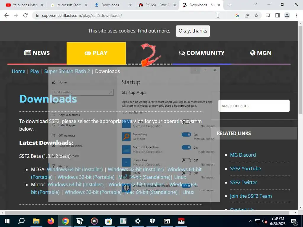Download MEGA Windows 32-bit (Portable)
Image resolution: width=303 pixels, height=227 pixels.
pos(86,177)
